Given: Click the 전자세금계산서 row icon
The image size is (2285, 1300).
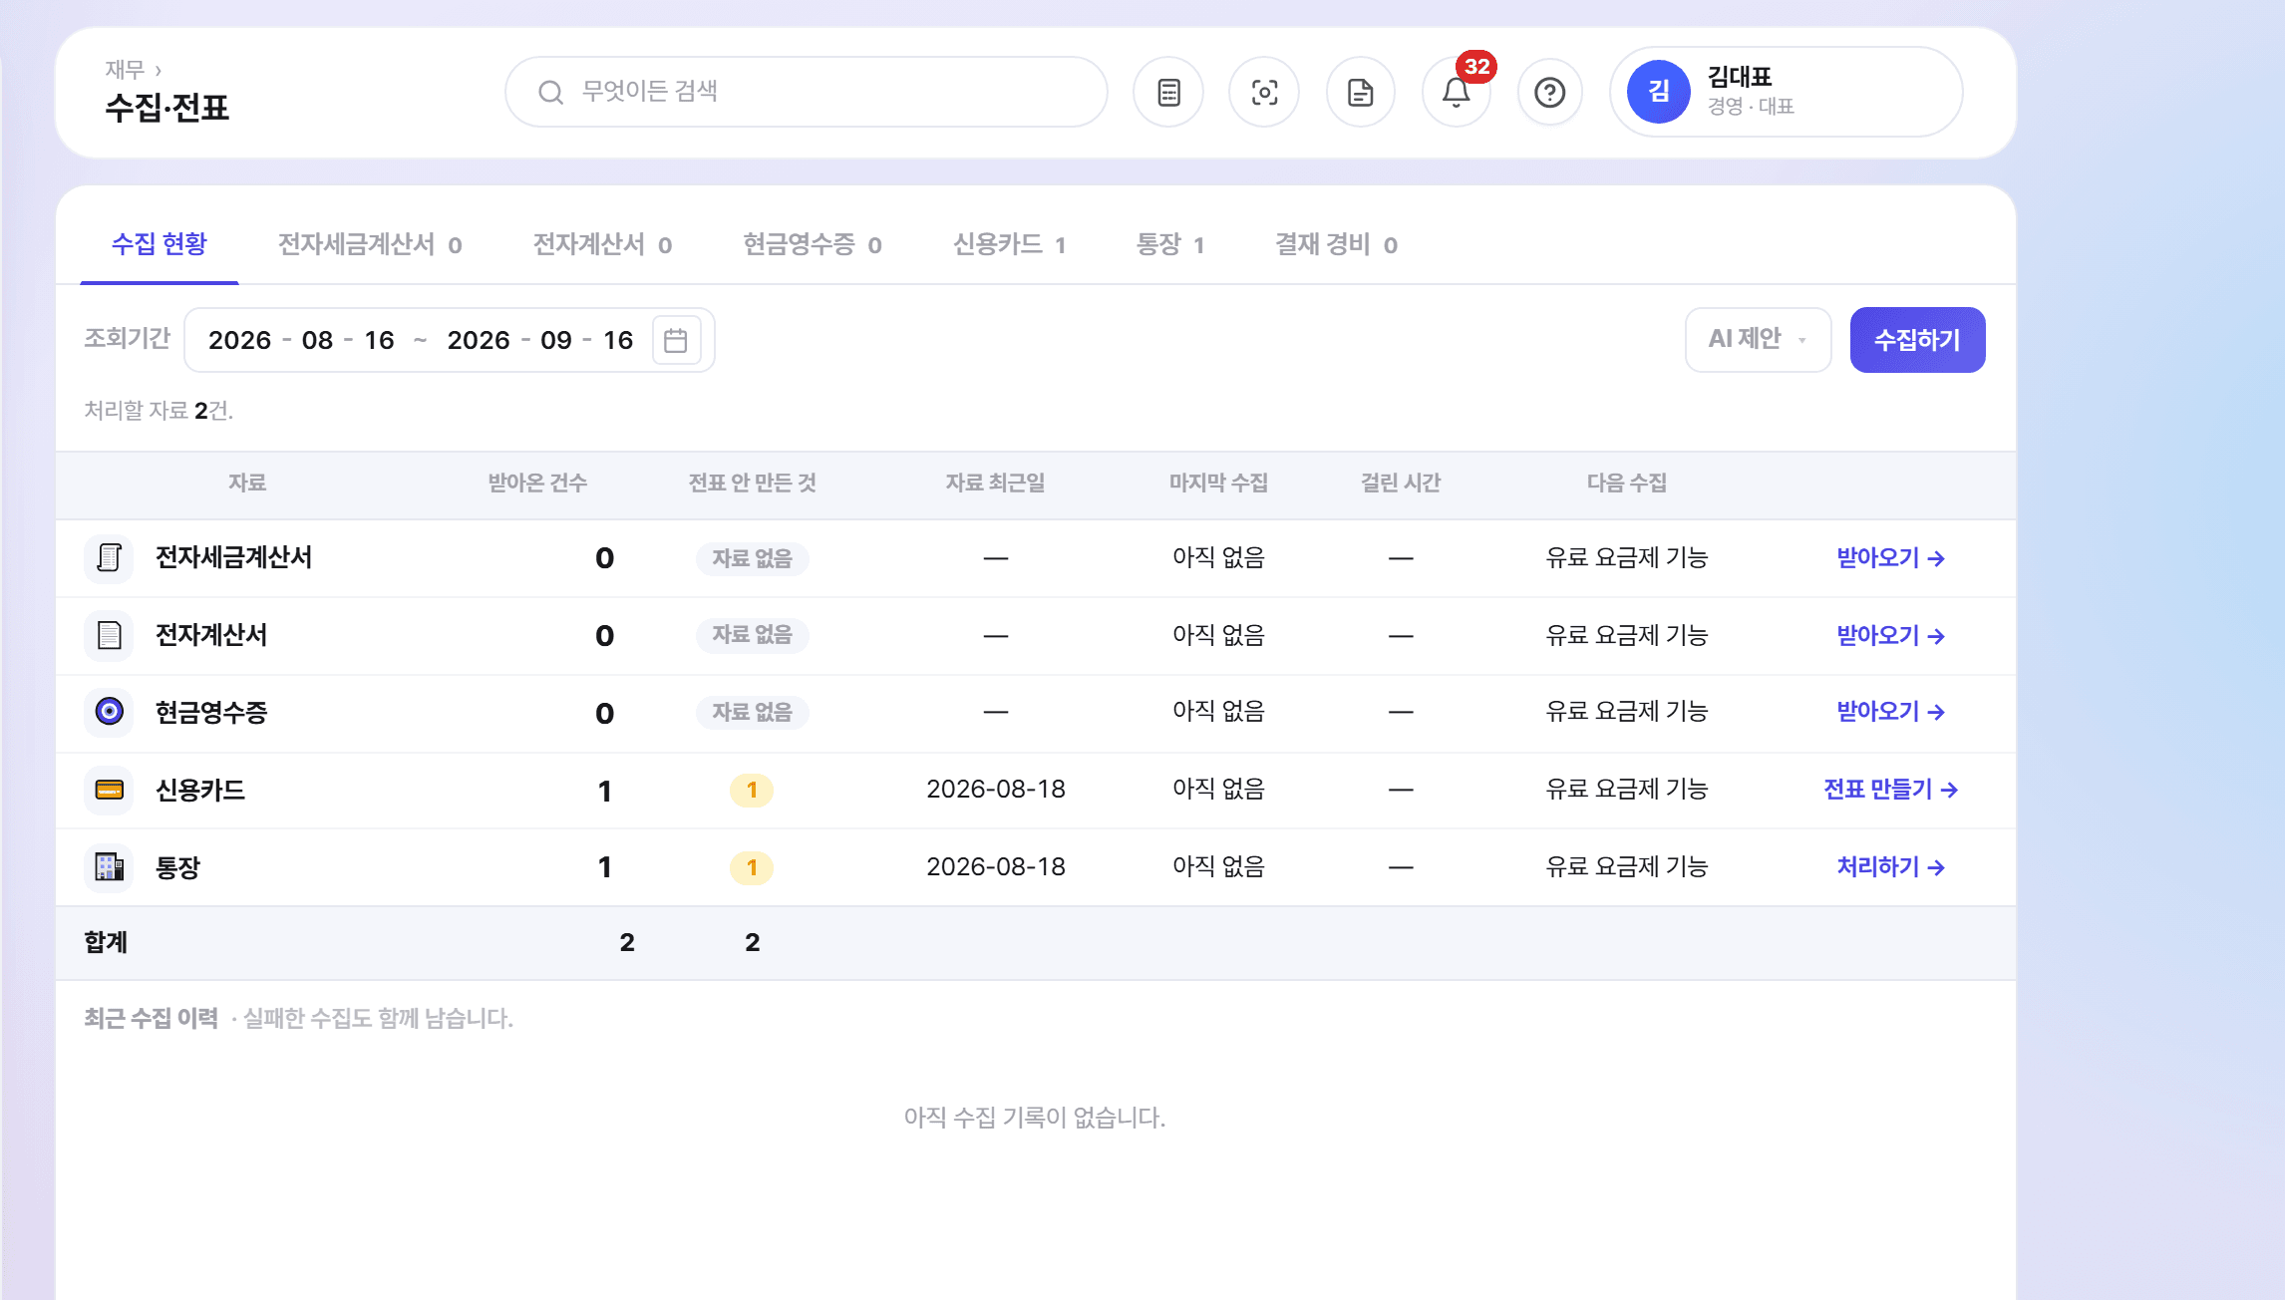Looking at the screenshot, I should (109, 557).
